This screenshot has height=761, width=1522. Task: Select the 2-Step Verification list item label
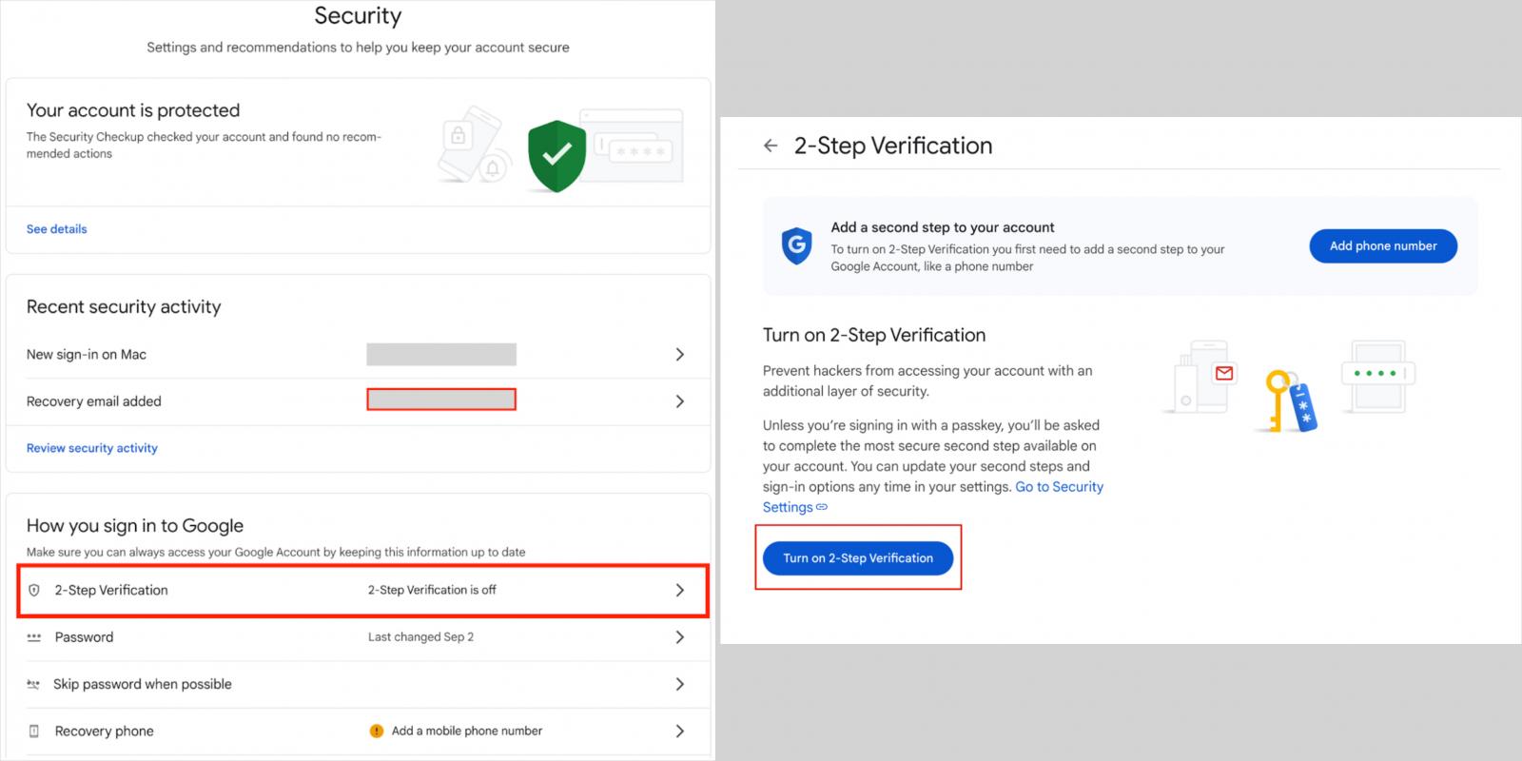[111, 590]
